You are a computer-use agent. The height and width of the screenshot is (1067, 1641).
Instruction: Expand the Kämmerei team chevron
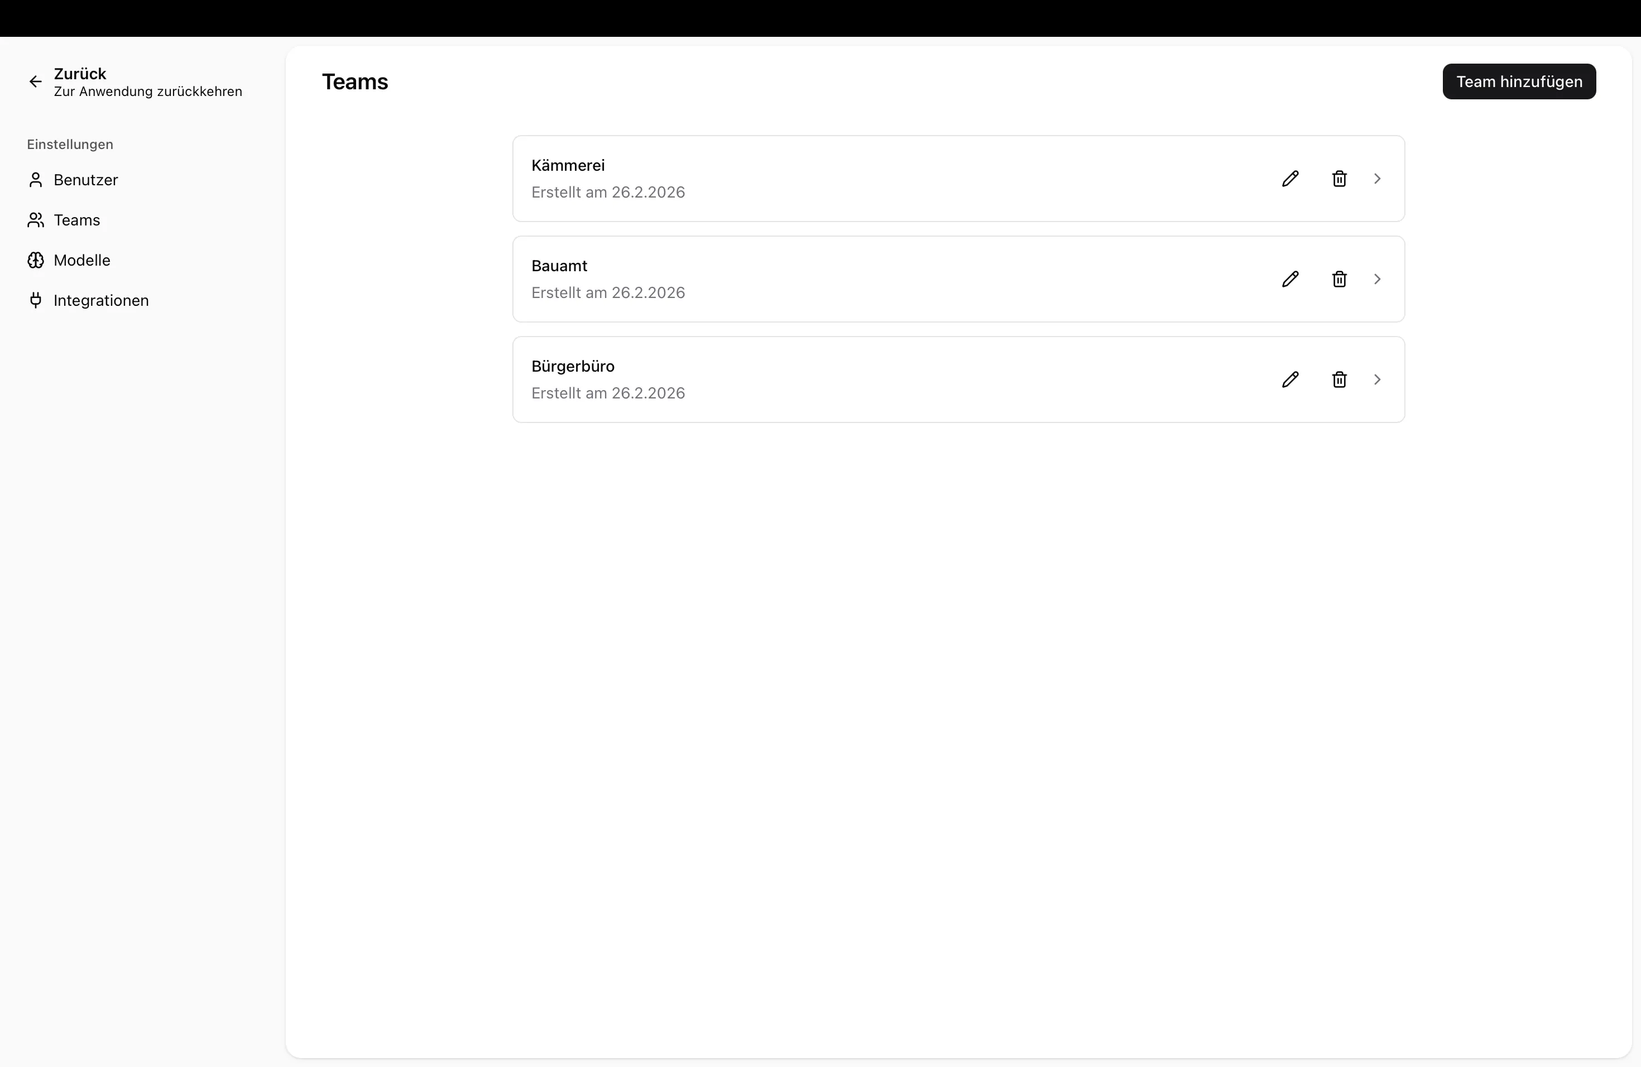coord(1377,179)
